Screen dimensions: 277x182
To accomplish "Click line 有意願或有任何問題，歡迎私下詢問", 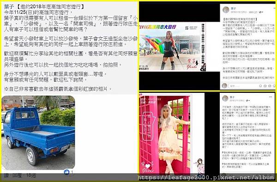I will (45, 80).
